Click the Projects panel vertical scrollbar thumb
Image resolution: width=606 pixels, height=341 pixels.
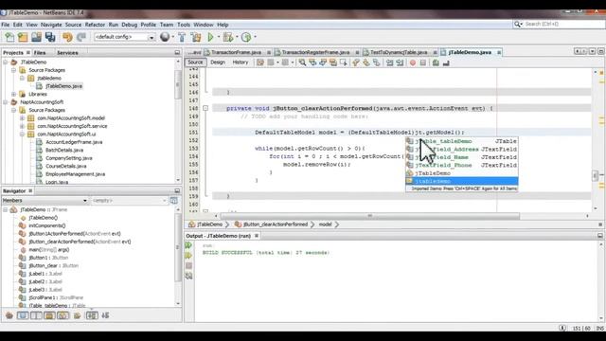pos(177,84)
